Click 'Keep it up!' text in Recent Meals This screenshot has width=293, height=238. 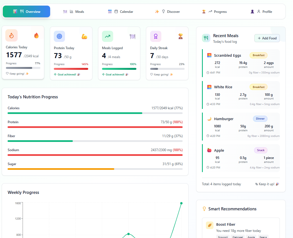(266, 184)
